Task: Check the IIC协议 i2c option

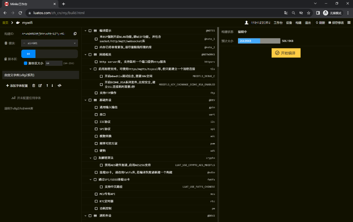Action: coord(96,122)
